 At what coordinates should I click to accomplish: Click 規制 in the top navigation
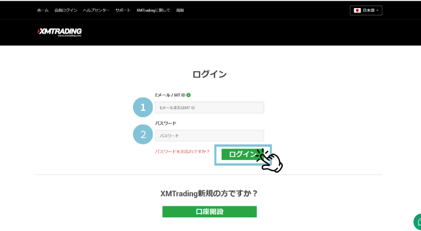180,10
